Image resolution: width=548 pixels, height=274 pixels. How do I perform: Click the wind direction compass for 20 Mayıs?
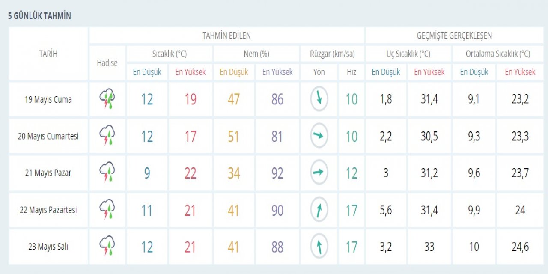pos(319,136)
